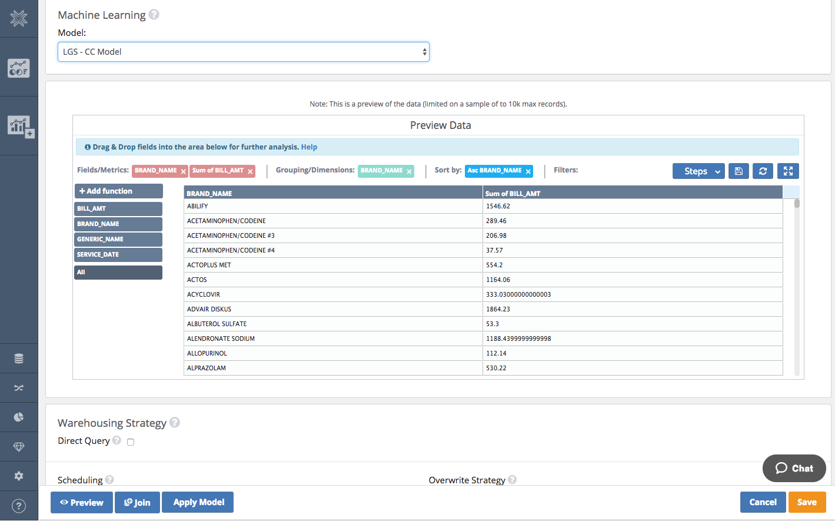Click the refresh preview data icon
835x521 pixels.
click(x=763, y=171)
